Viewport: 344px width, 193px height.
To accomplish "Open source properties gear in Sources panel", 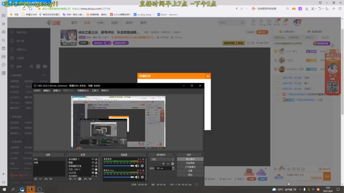I will (80, 179).
